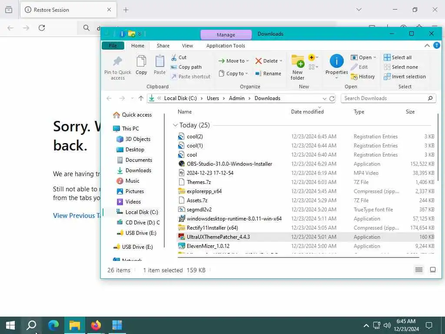The image size is (445, 334).
Task: Open Documents in sidebar
Action: point(135,160)
